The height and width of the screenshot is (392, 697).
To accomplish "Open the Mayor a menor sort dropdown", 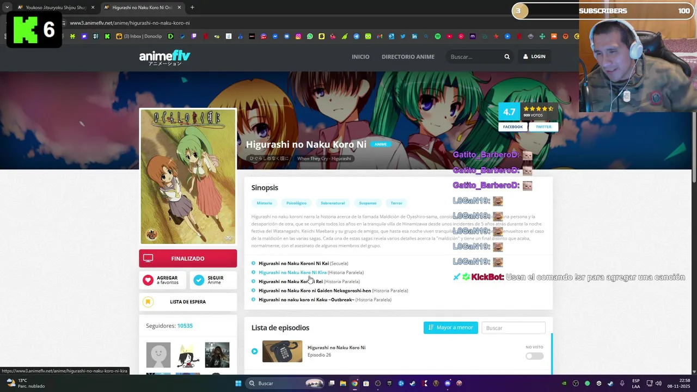I will (x=450, y=328).
